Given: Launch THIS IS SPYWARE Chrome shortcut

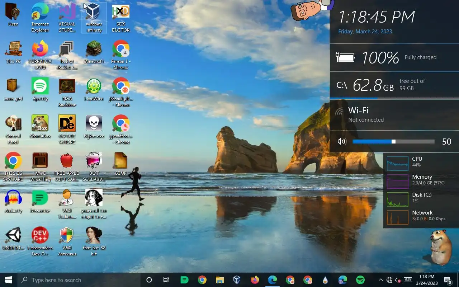Looking at the screenshot, I should [13, 167].
